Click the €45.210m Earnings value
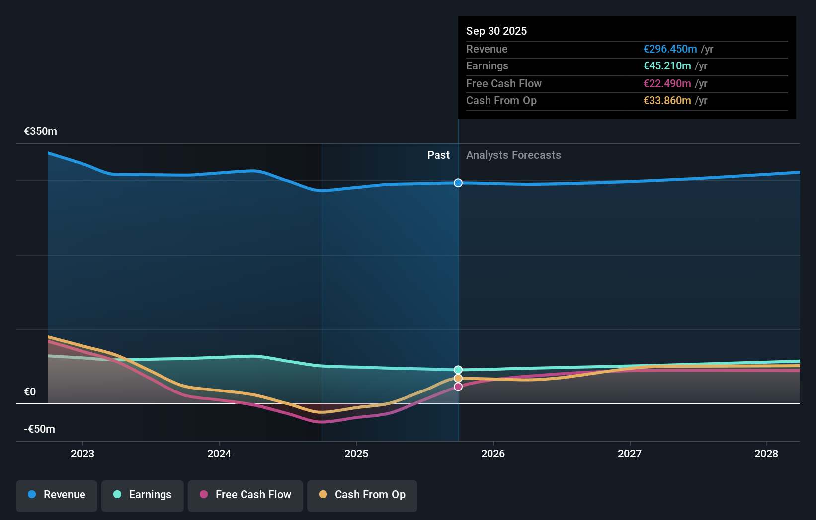Image resolution: width=816 pixels, height=520 pixels. [666, 65]
